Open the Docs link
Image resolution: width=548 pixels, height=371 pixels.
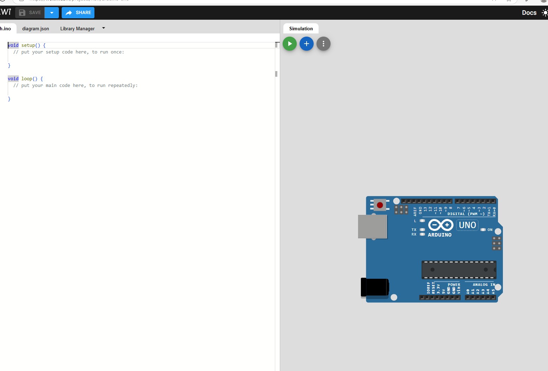click(x=529, y=13)
